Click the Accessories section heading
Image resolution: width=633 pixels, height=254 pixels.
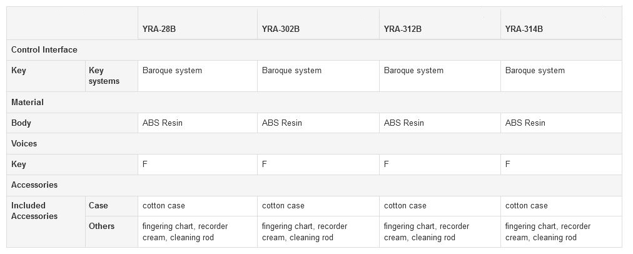34,185
